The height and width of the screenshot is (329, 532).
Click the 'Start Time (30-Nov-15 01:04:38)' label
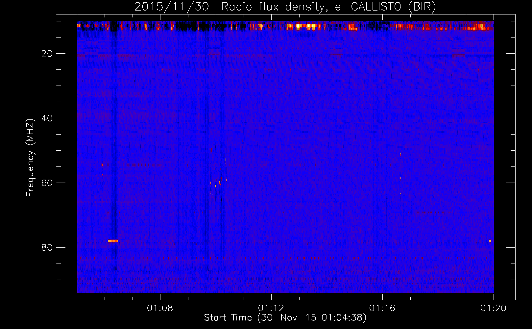click(285, 318)
